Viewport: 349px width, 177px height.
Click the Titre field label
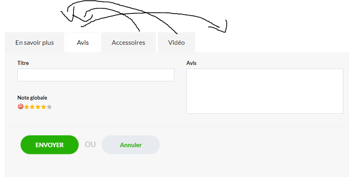coord(23,63)
